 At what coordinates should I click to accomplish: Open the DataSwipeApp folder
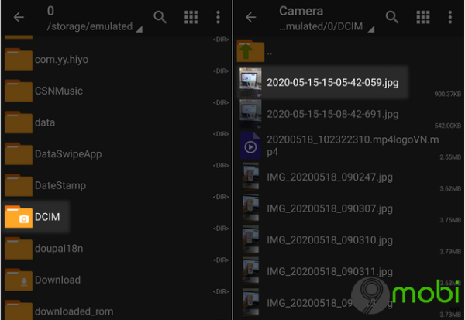click(67, 153)
